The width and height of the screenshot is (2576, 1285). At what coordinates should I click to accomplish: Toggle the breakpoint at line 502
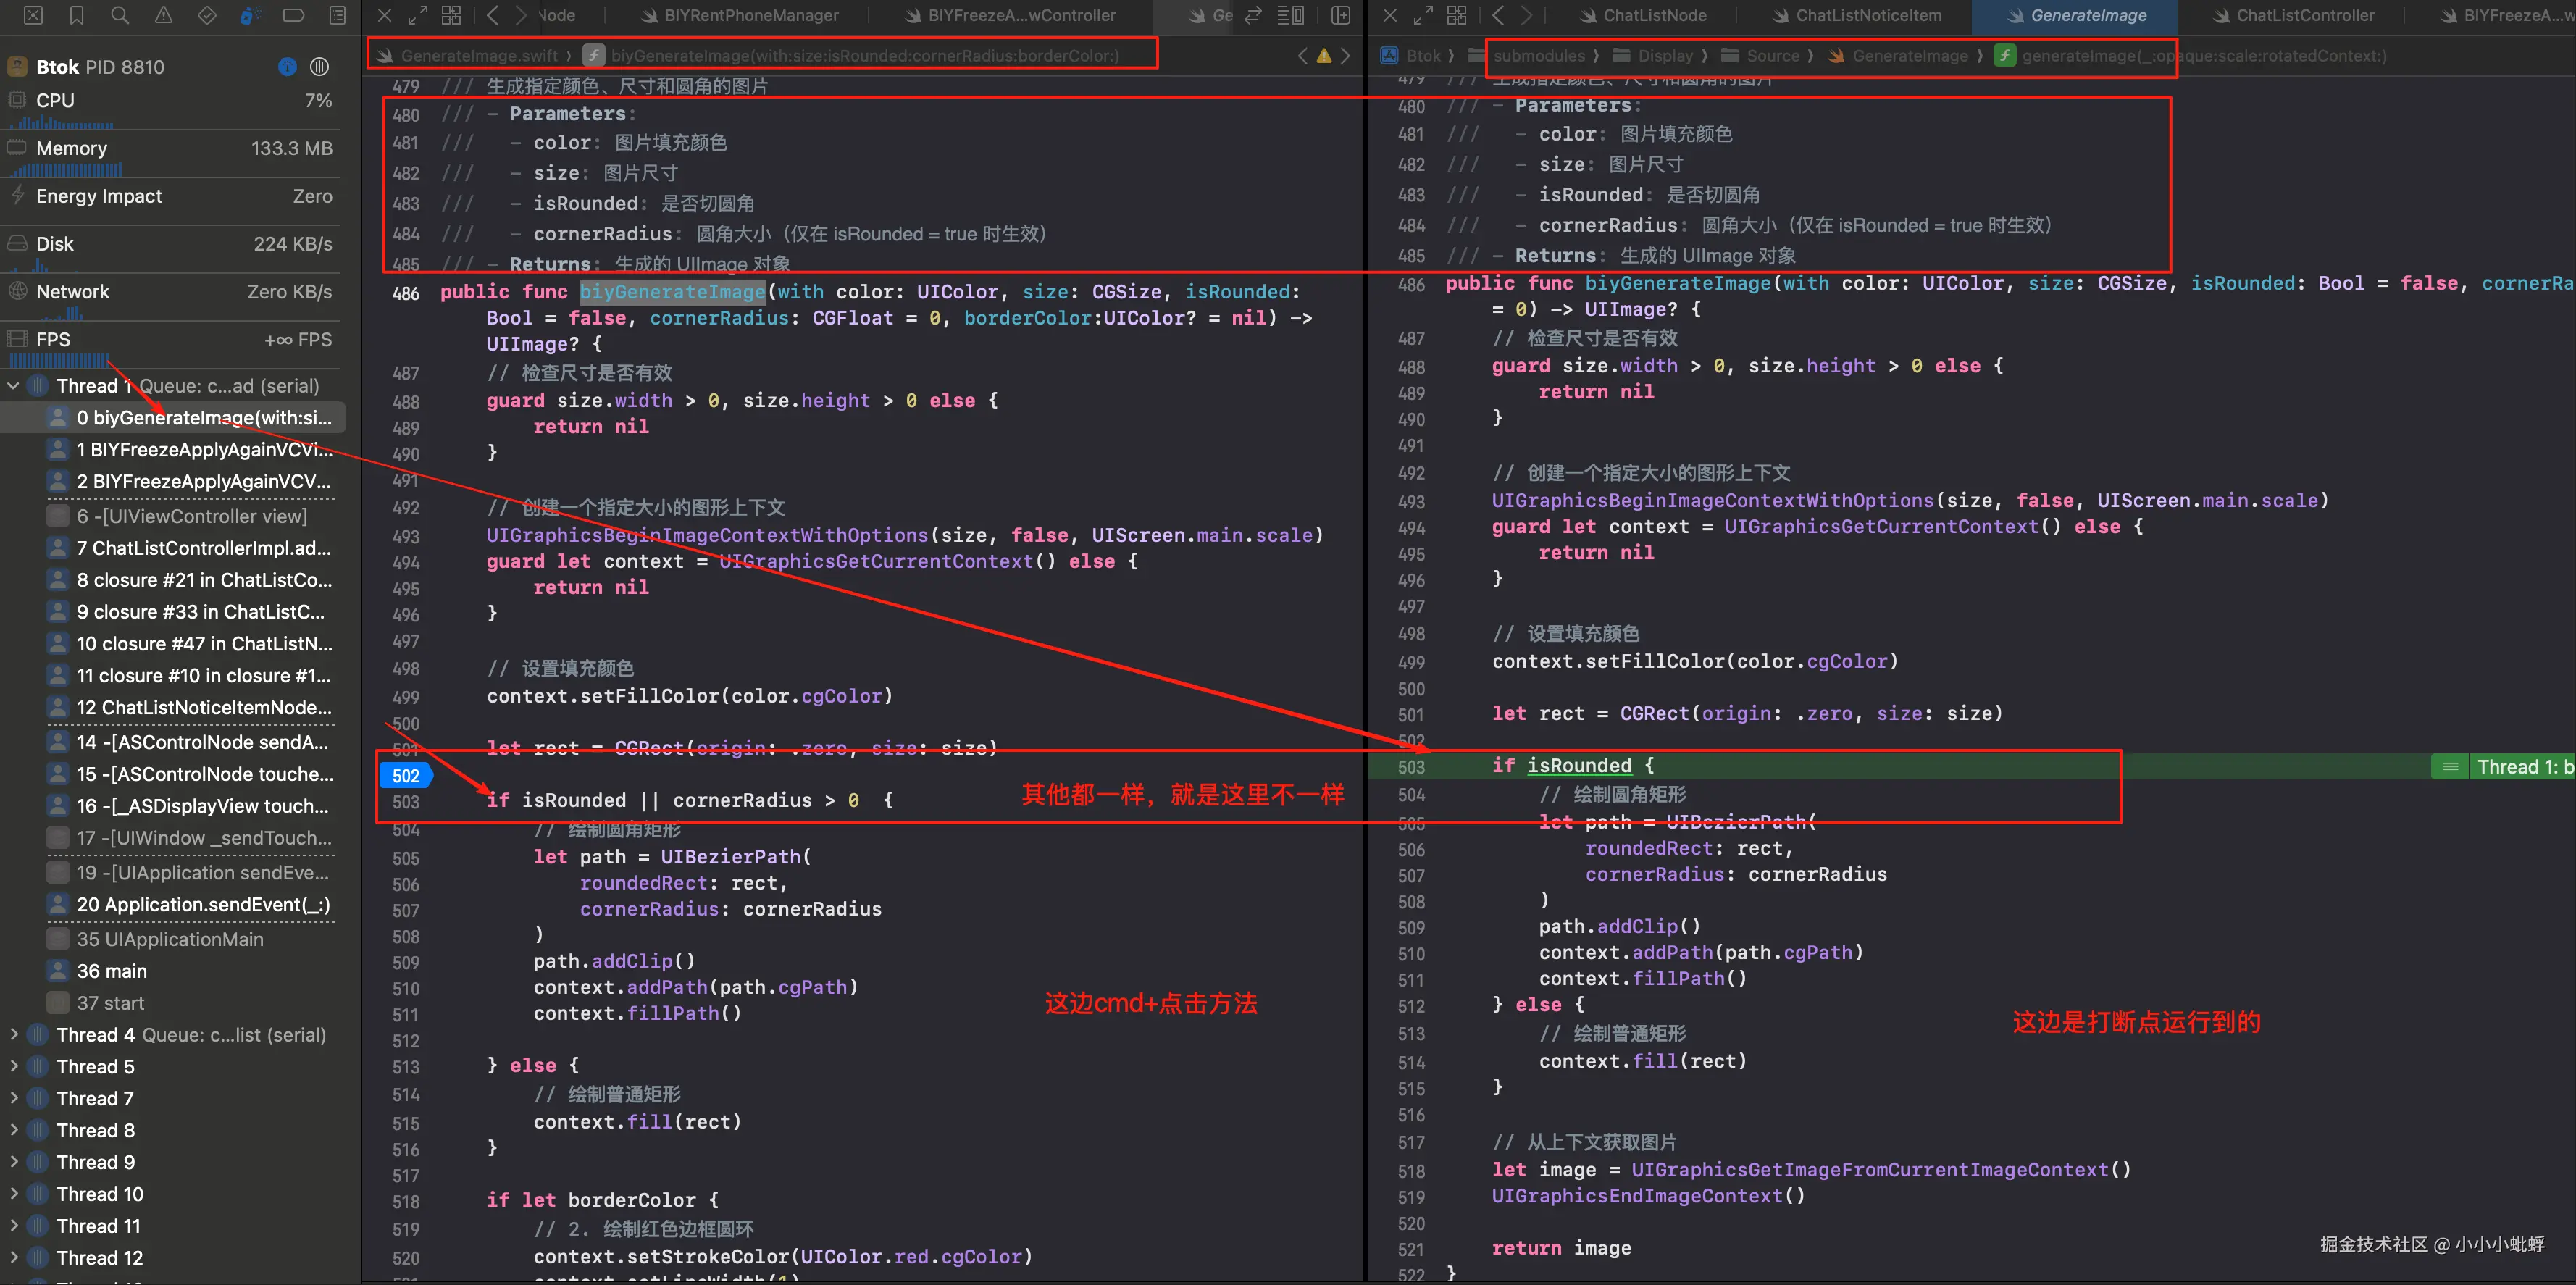[405, 775]
